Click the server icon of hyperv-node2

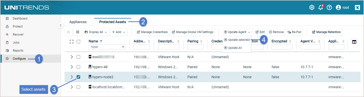tap(90, 77)
